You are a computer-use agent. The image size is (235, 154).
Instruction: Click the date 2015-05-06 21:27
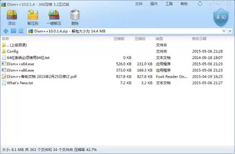point(207,83)
